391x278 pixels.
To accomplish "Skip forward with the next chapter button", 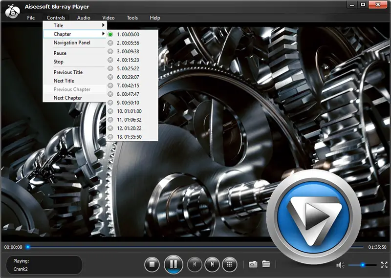I will pos(212,264).
